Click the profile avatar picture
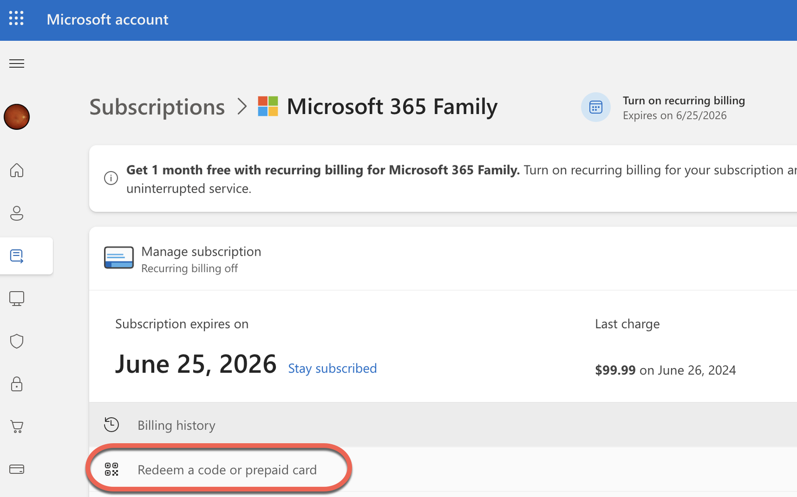Viewport: 797px width, 497px height. coord(17,117)
